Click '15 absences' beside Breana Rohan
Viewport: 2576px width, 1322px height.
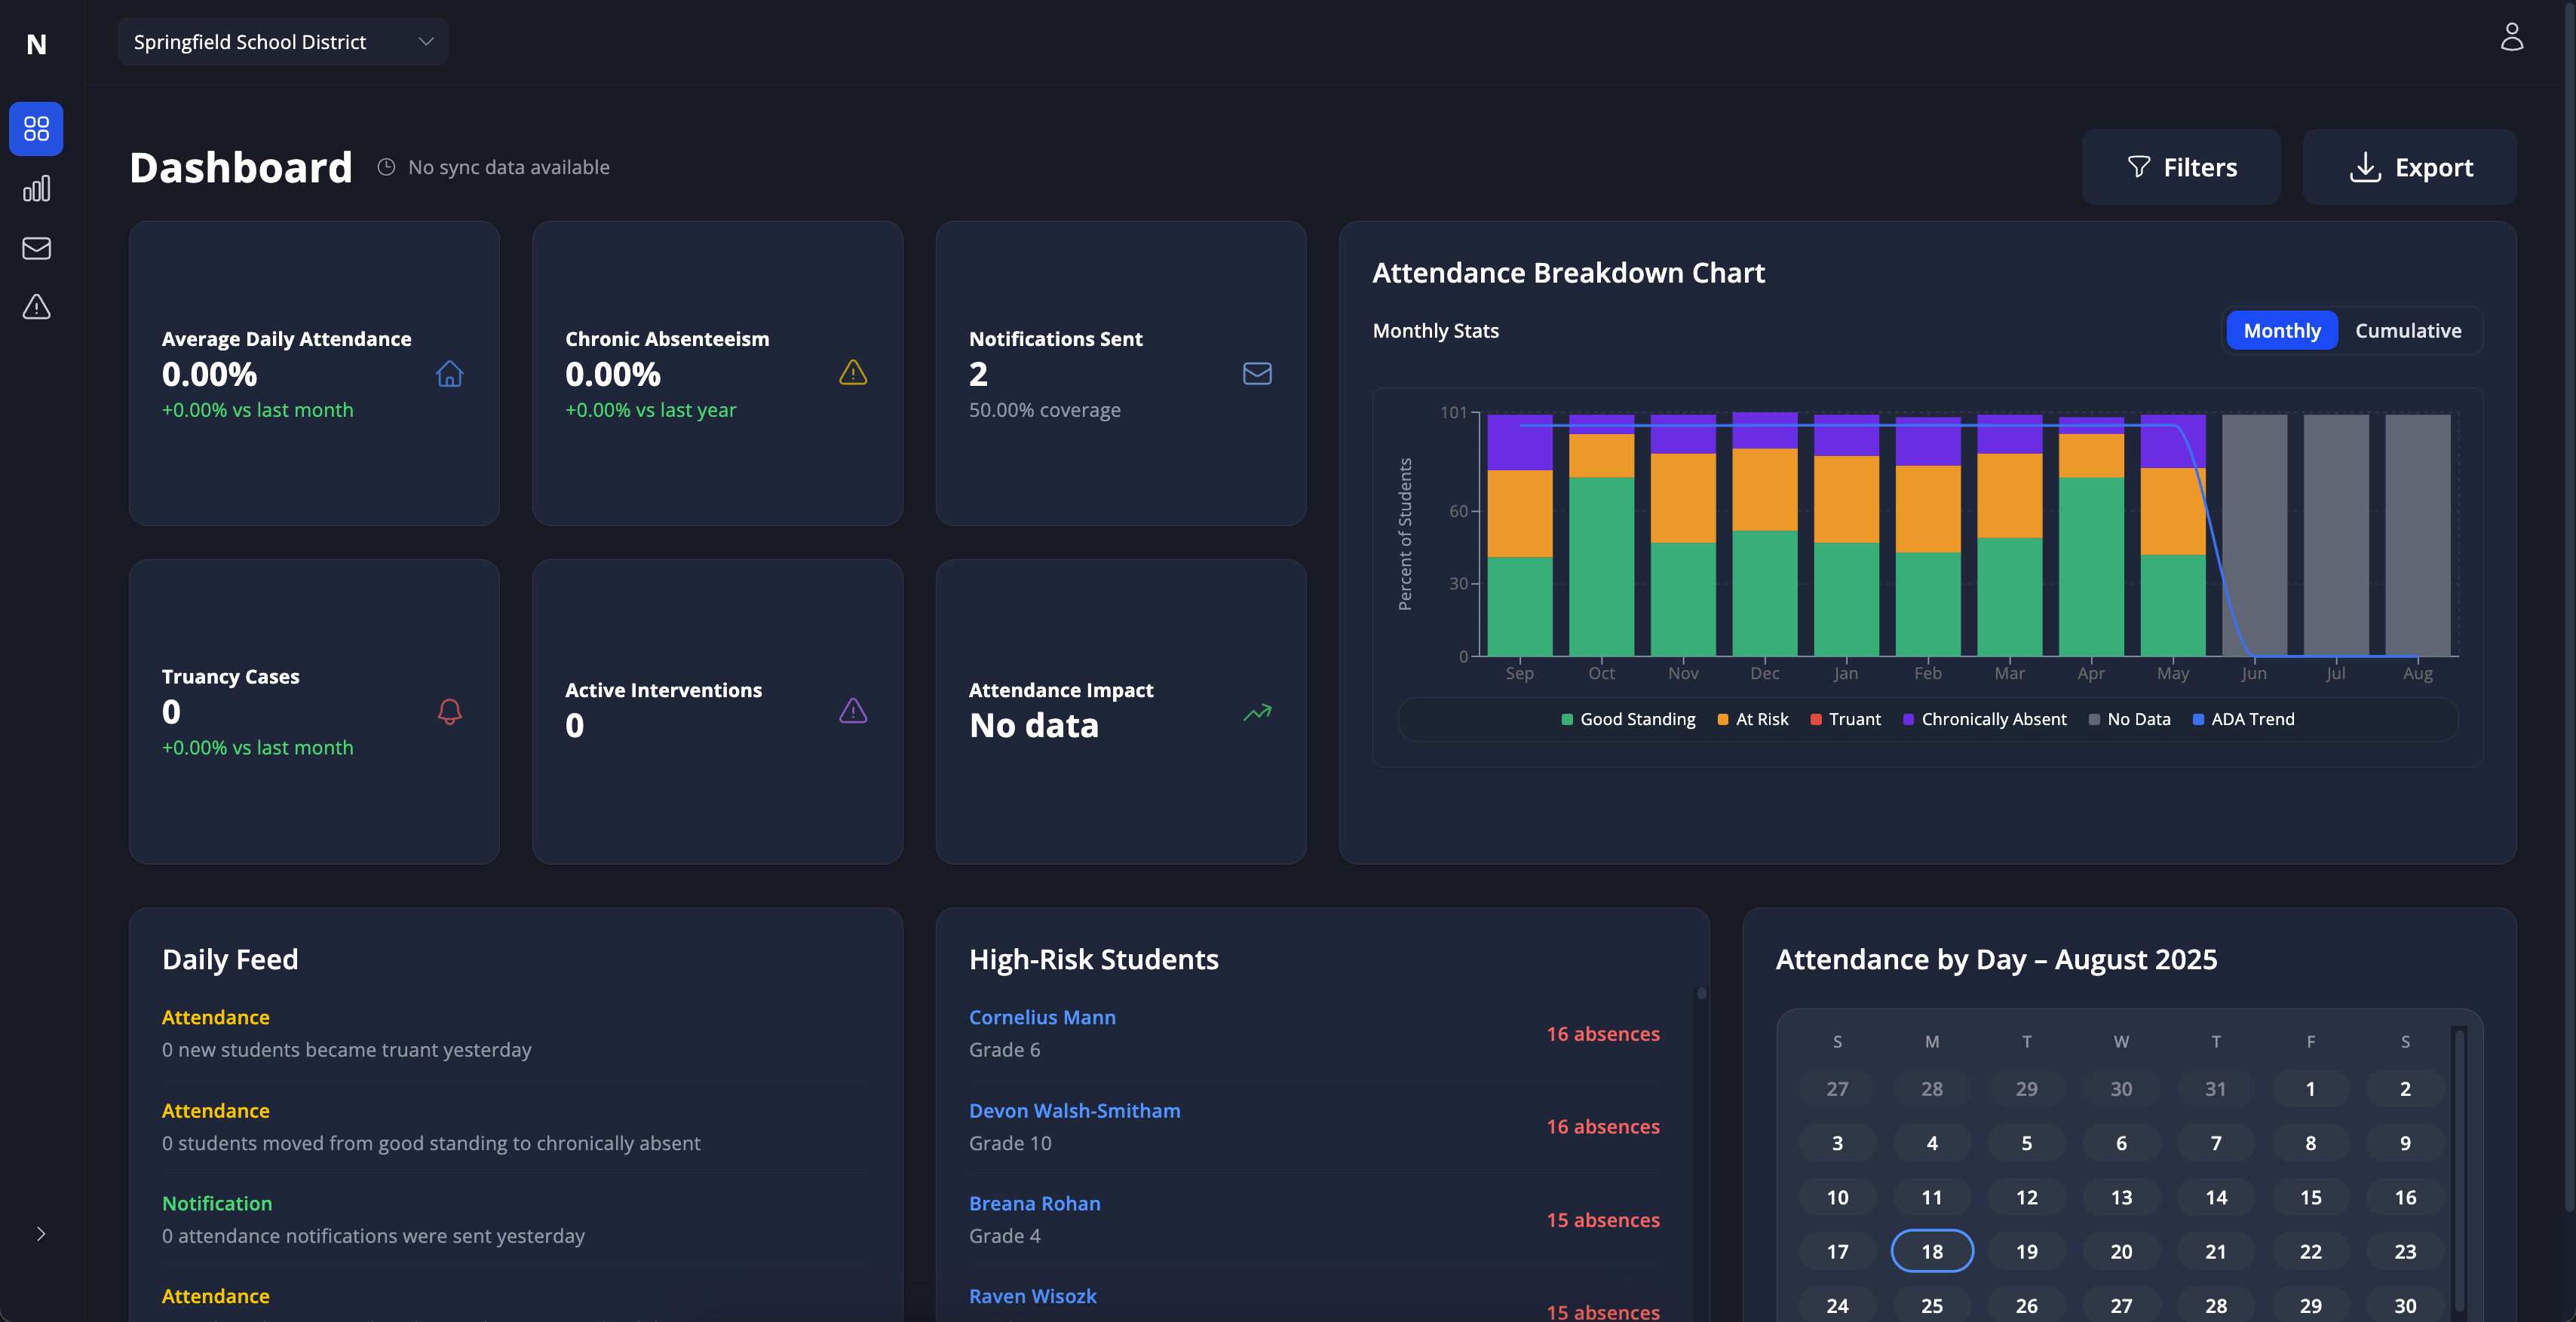tap(1602, 1220)
